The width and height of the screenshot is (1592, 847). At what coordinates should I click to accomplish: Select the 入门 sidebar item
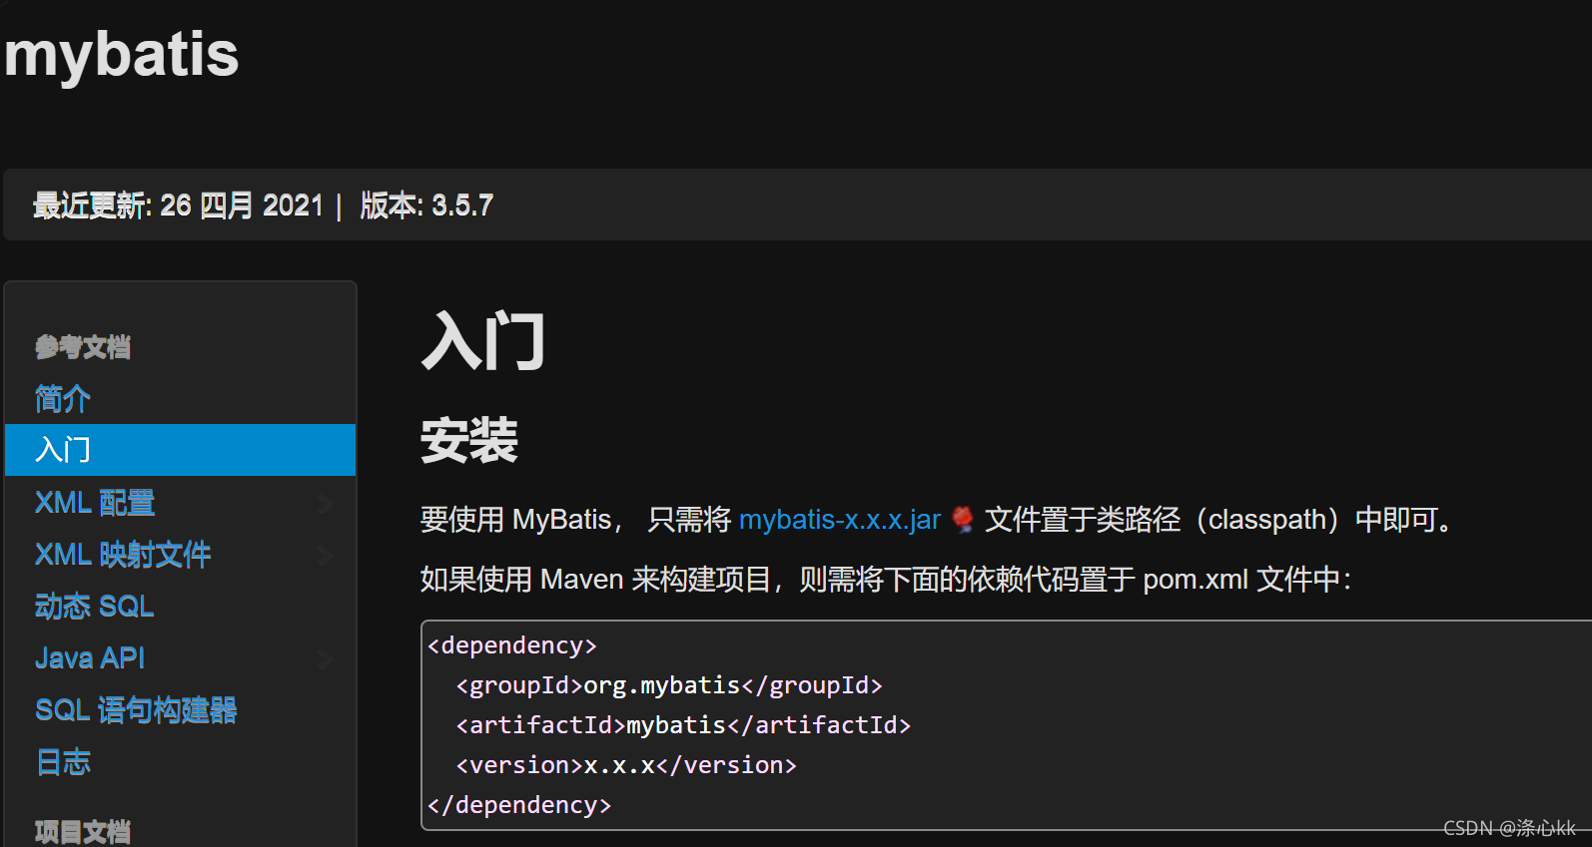pos(181,450)
